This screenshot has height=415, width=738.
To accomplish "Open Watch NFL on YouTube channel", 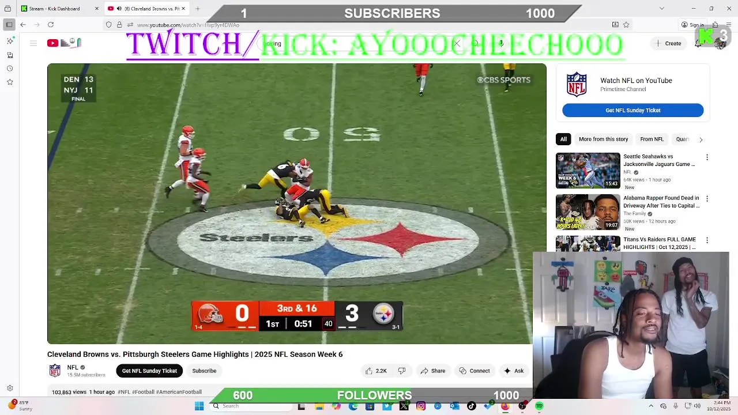I will (x=636, y=81).
